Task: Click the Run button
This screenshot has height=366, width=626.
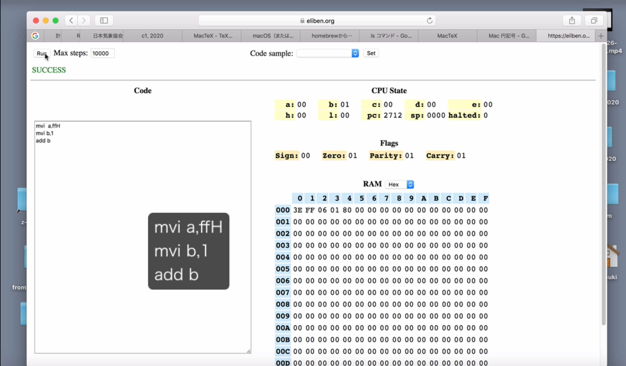Action: [x=42, y=53]
